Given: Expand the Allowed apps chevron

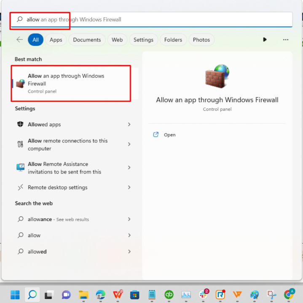Looking at the screenshot, I should (129, 125).
